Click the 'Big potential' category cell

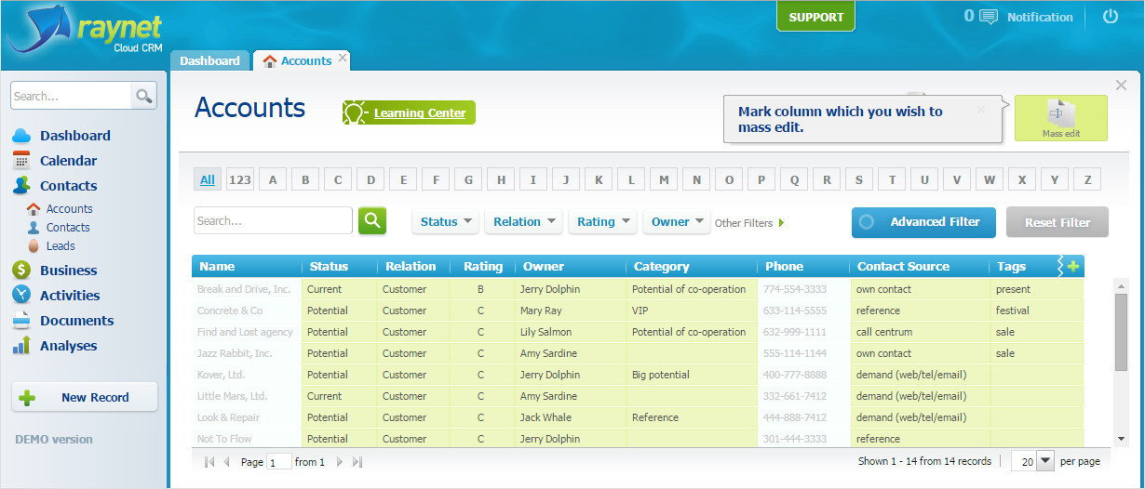pyautogui.click(x=692, y=375)
